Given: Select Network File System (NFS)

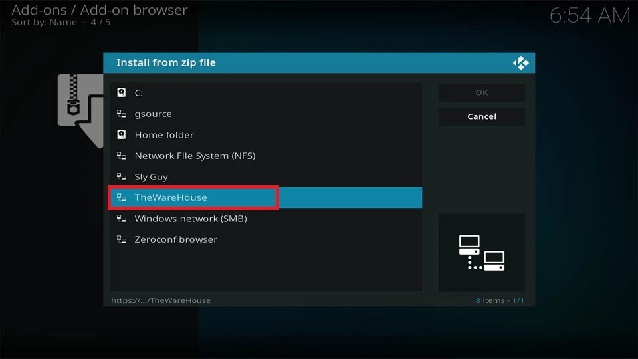Looking at the screenshot, I should (x=266, y=156).
